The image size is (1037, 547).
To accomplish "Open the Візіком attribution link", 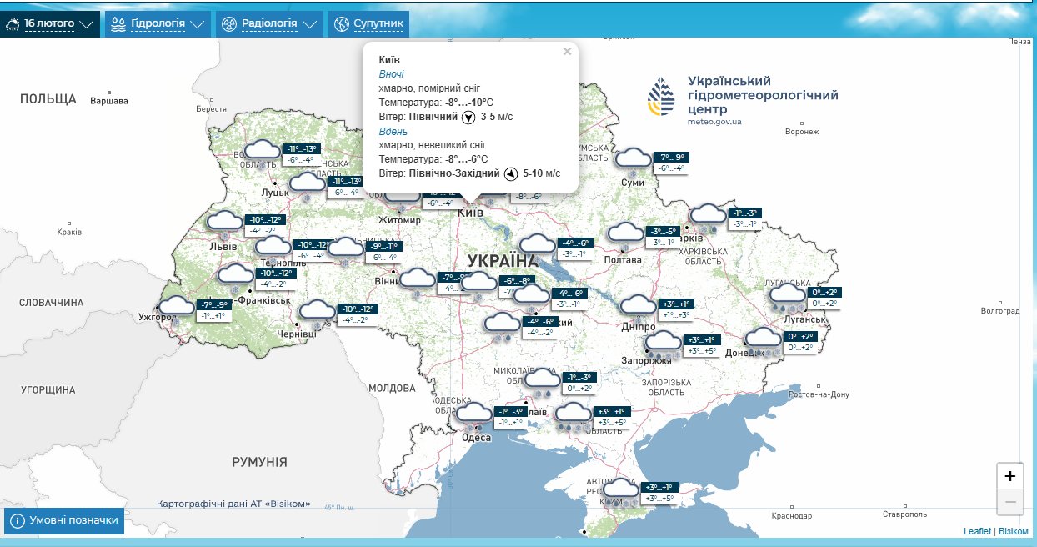I will point(1014,531).
